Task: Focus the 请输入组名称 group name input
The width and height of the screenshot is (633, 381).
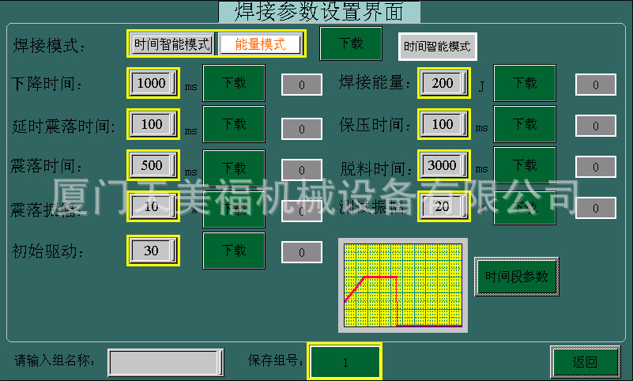Action: (x=165, y=362)
